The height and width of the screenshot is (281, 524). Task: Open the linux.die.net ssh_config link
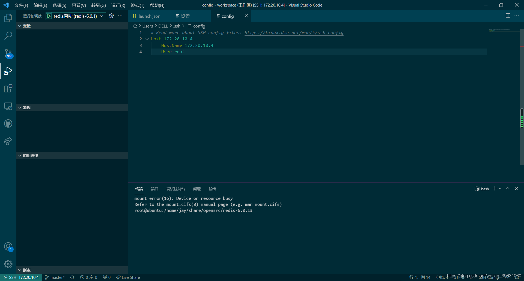(294, 33)
